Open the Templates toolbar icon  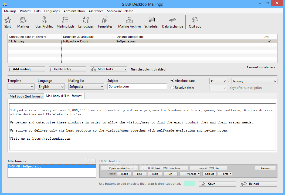pyautogui.click(x=105, y=20)
